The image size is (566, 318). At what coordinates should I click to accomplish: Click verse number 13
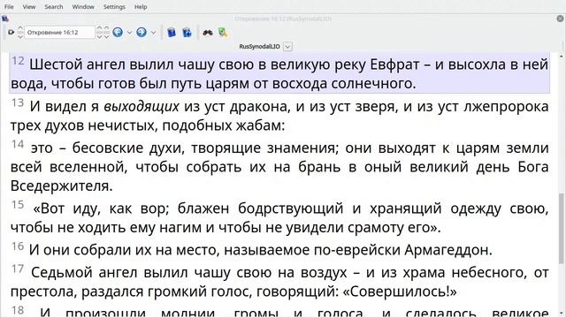pos(18,102)
